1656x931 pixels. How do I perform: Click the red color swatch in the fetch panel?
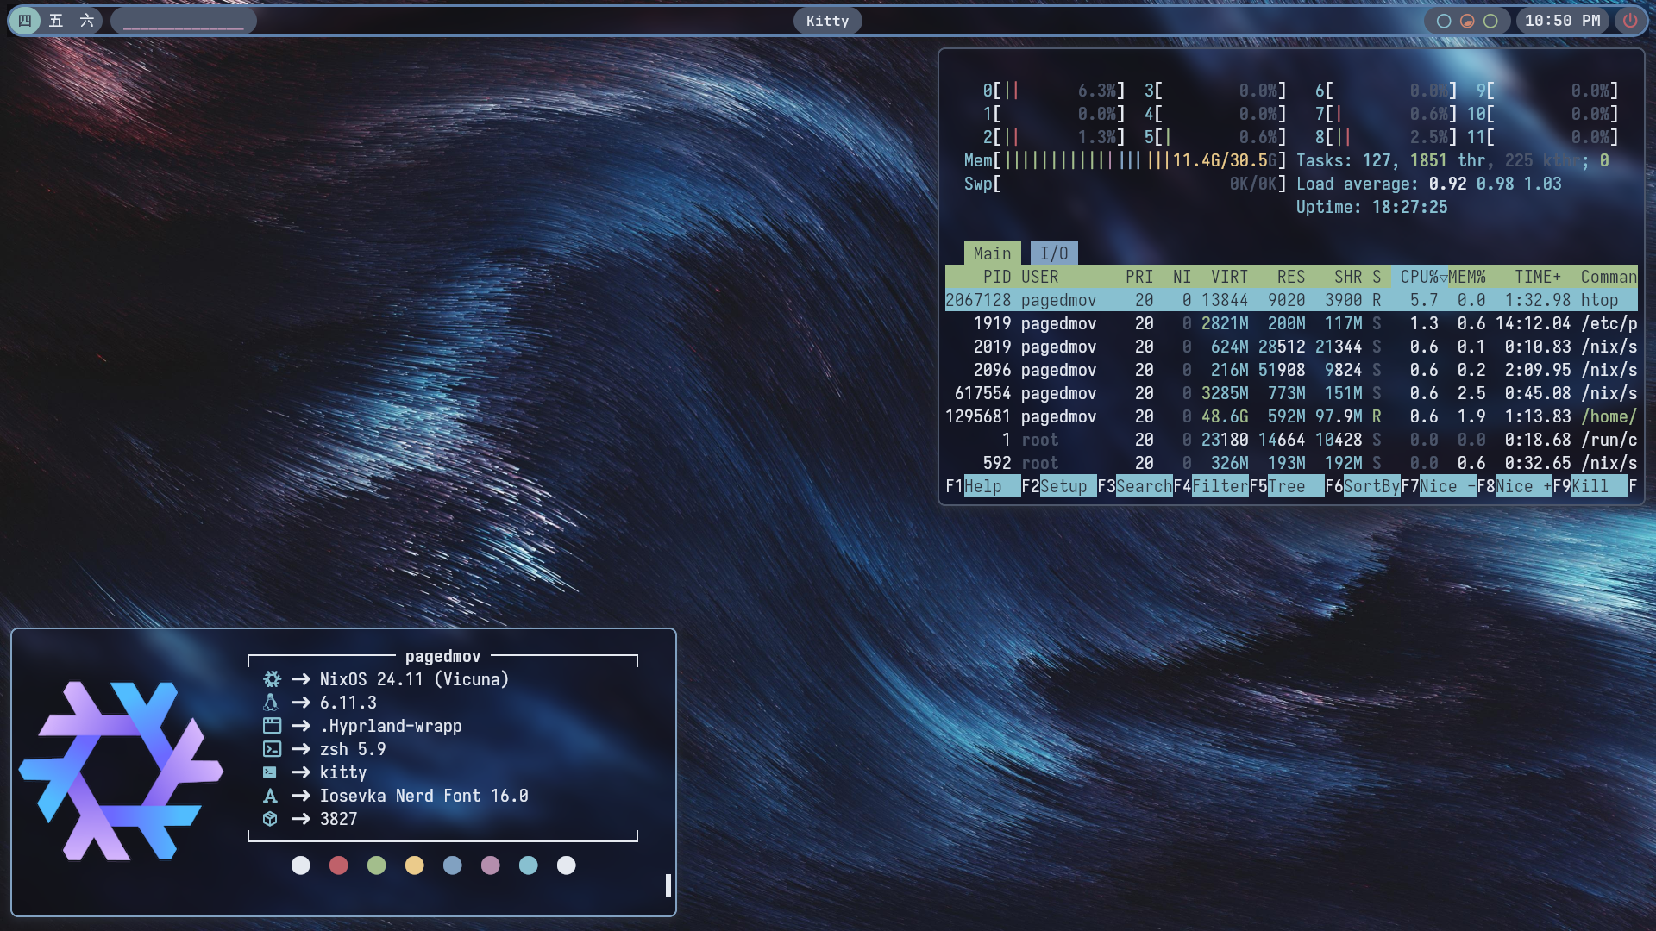pos(338,865)
